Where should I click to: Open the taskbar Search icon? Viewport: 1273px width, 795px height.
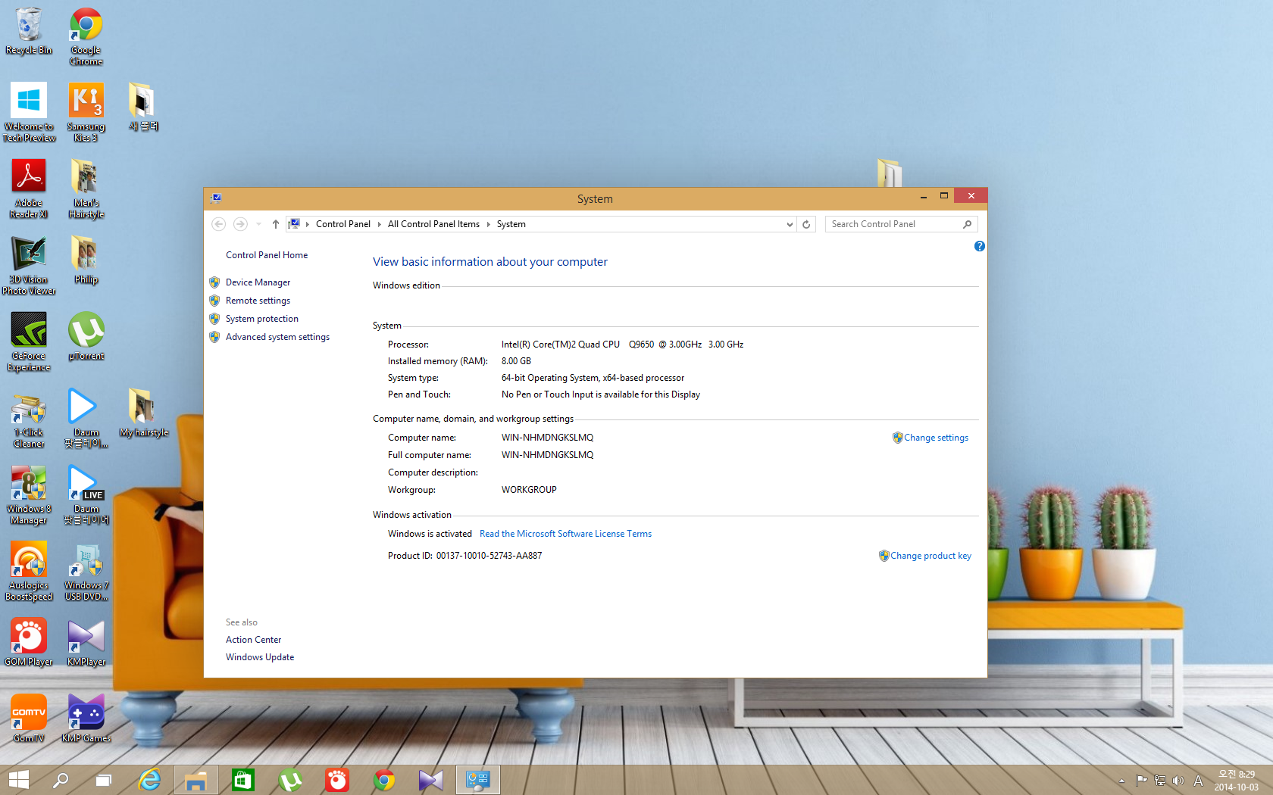(x=61, y=780)
